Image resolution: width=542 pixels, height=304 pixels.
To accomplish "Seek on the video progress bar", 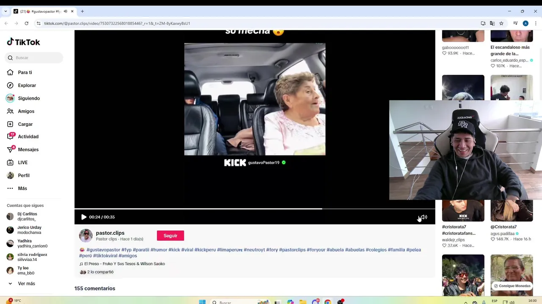I will coord(255,209).
